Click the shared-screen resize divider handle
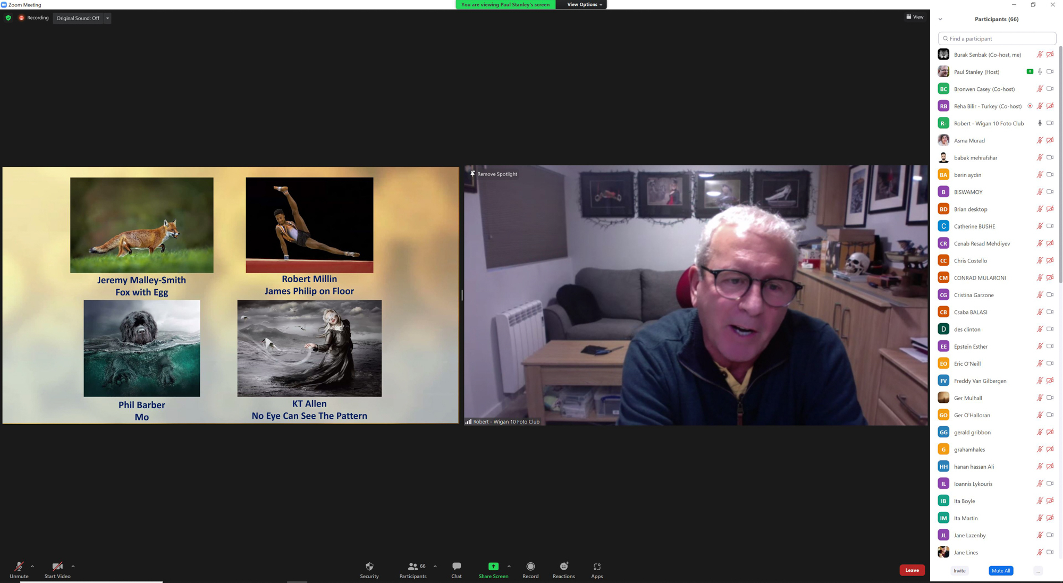Screen dimensions: 1063x583 [x=461, y=295]
